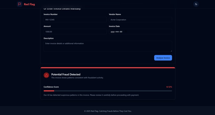Image resolution: width=215 pixels, height=115 pixels.
Task: Click the footer copyright text
Action: coord(108,111)
